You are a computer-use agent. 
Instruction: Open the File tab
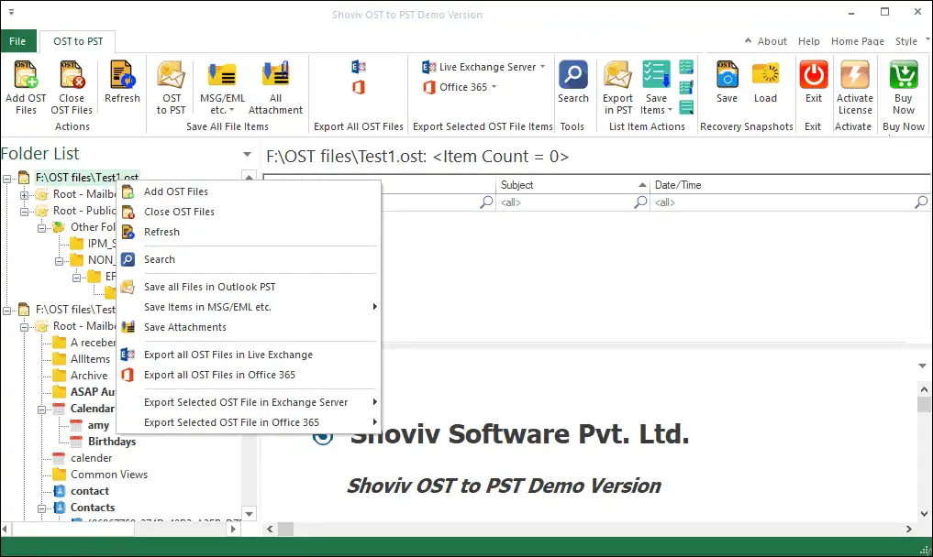click(x=17, y=41)
